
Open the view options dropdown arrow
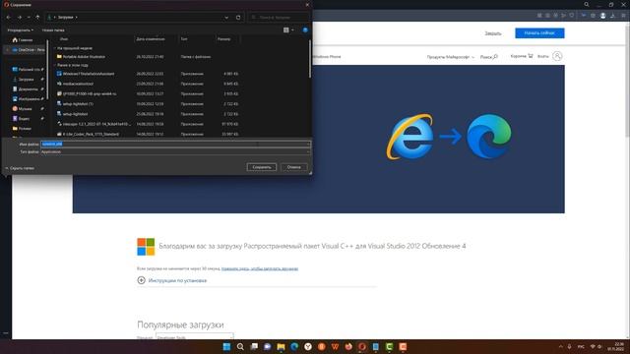[x=292, y=30]
